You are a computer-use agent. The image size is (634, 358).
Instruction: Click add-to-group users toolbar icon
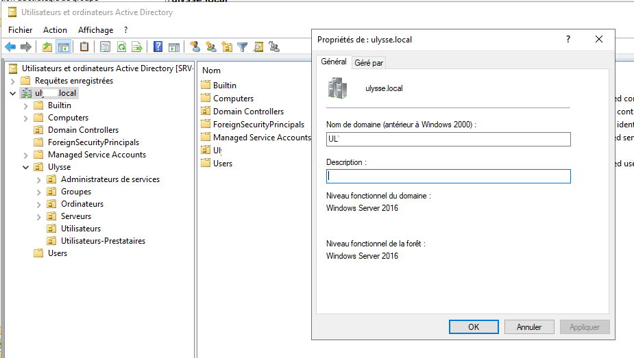[x=274, y=47]
